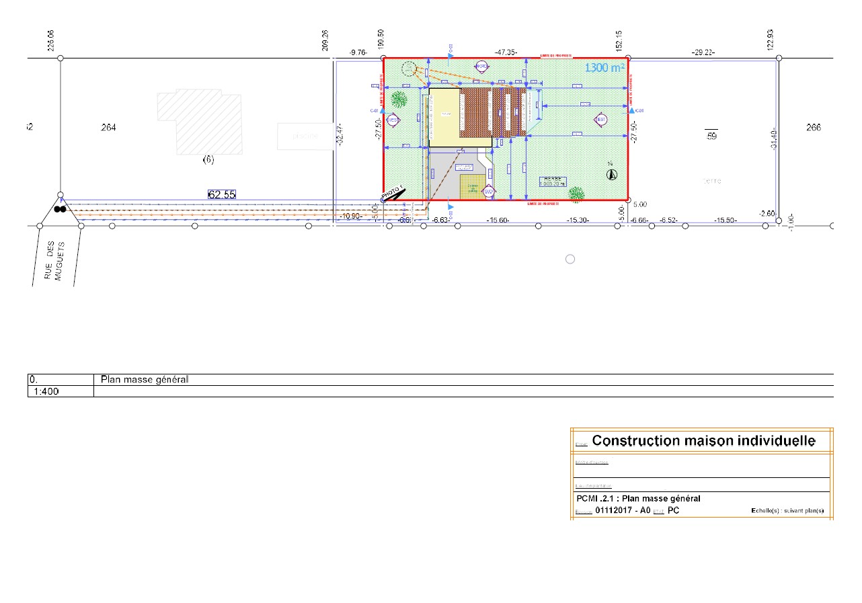
Task: Click the 1:400 scale cell
Action: coord(61,391)
